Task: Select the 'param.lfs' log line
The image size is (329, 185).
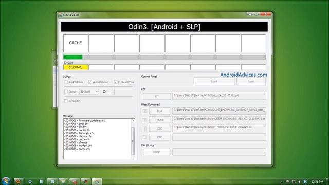Action: point(77,130)
